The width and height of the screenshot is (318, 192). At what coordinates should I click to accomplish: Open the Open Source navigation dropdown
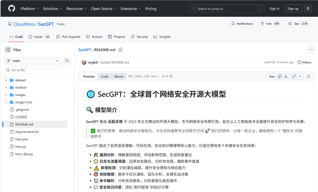[x=104, y=9]
